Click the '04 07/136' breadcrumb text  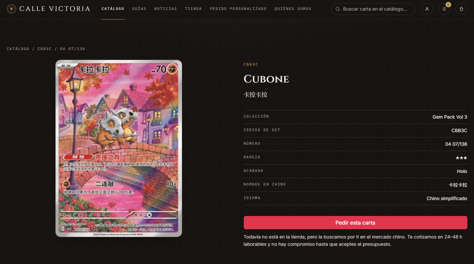coord(72,49)
